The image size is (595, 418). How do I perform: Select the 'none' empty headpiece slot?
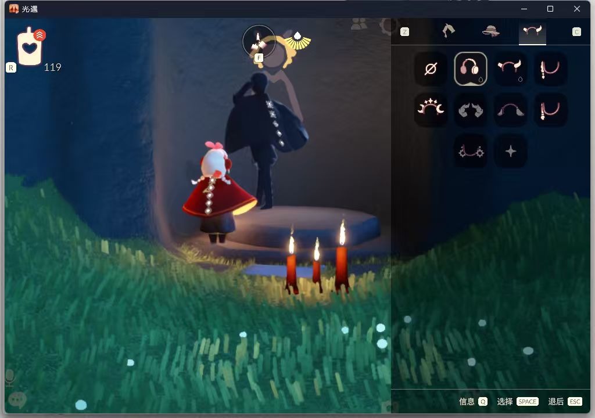431,69
